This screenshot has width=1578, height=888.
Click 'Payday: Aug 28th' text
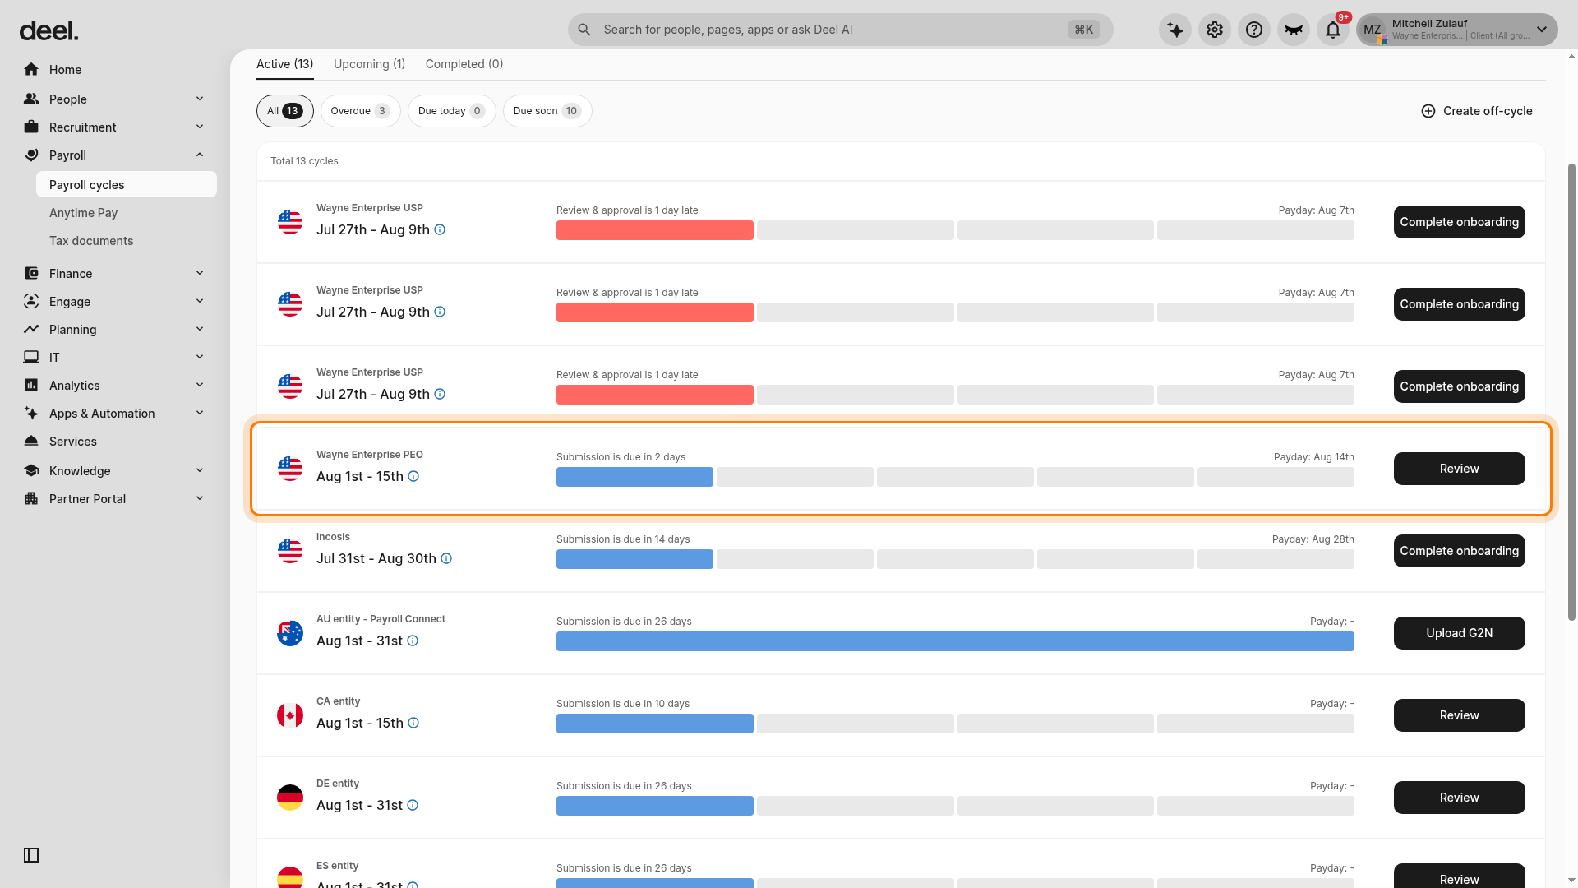(x=1313, y=539)
